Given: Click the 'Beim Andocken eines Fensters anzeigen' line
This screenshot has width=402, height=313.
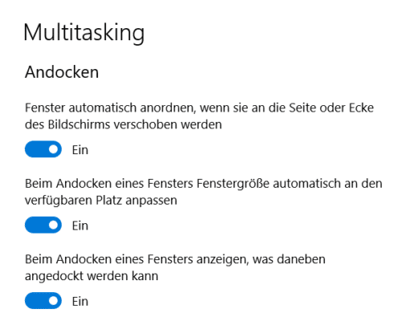Looking at the screenshot, I should pos(175,259).
